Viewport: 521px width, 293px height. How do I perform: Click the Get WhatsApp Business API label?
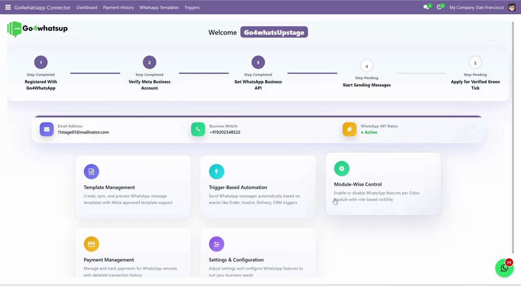(258, 85)
